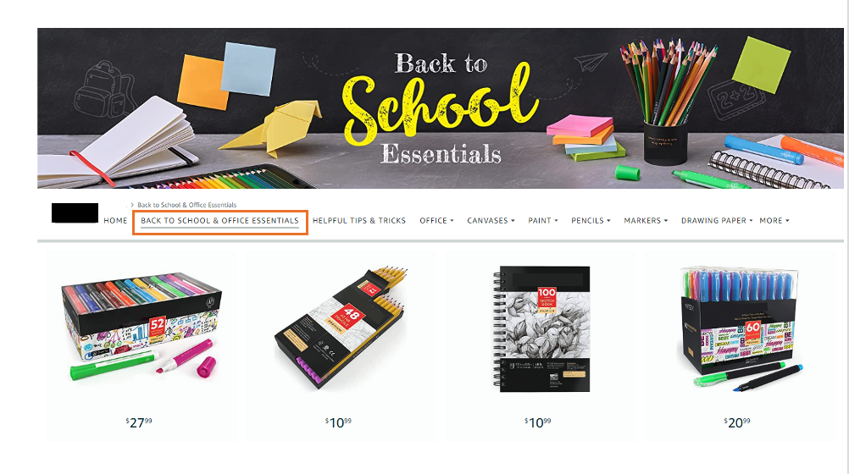849x474 pixels.
Task: Expand the OFFICE dropdown menu
Action: 436,221
